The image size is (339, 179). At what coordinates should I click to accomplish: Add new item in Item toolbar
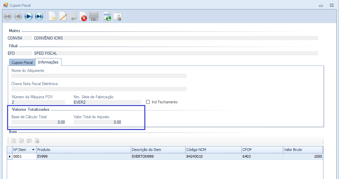point(14,141)
